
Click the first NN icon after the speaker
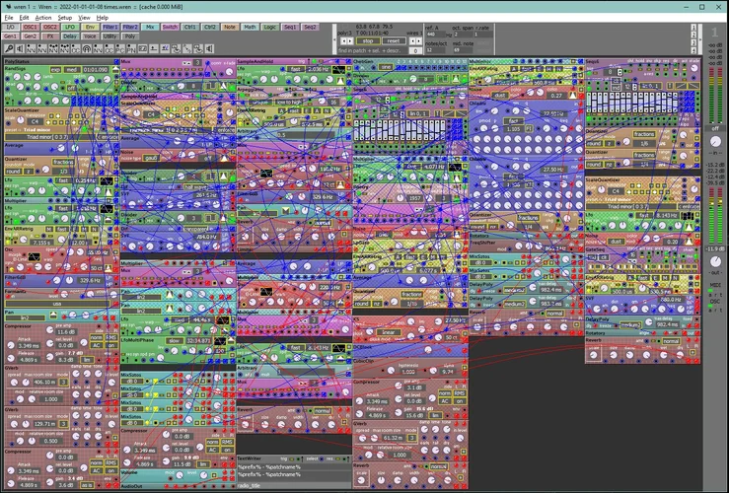32,48
